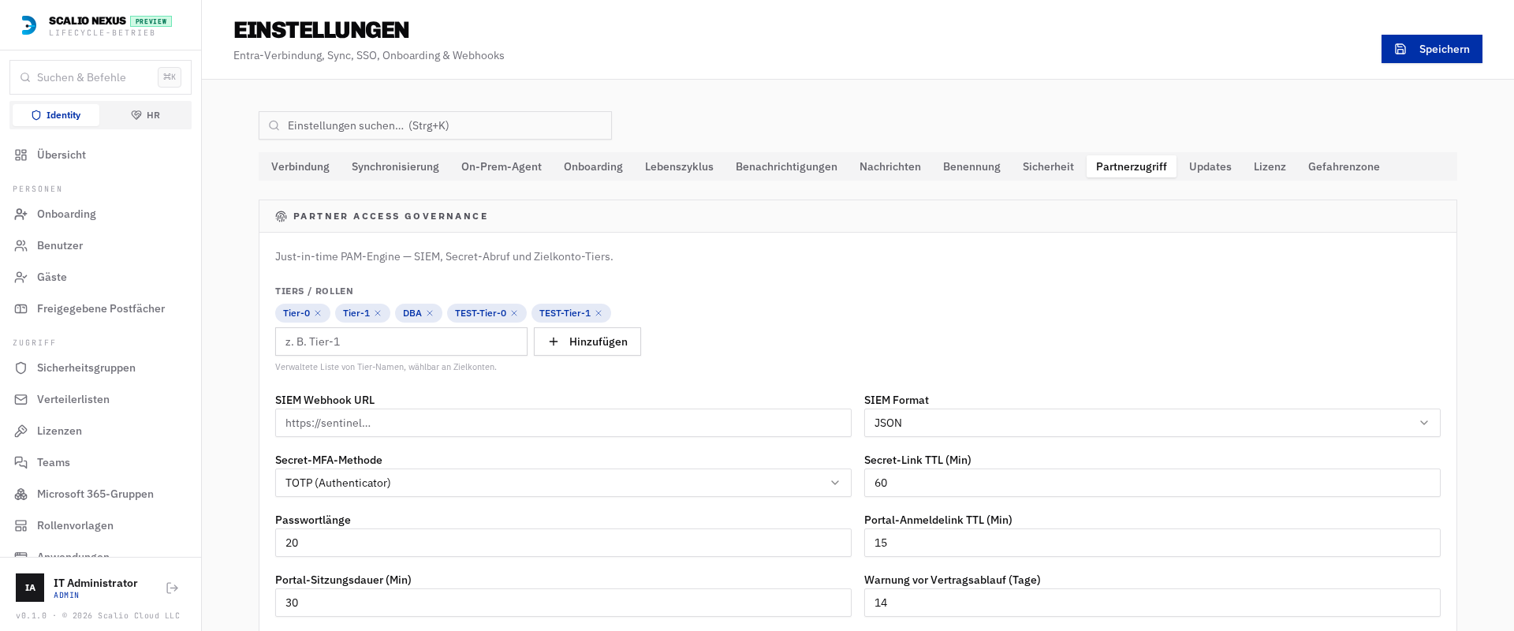Go to Benutzer in the sidebar
The height and width of the screenshot is (631, 1514).
(x=101, y=245)
